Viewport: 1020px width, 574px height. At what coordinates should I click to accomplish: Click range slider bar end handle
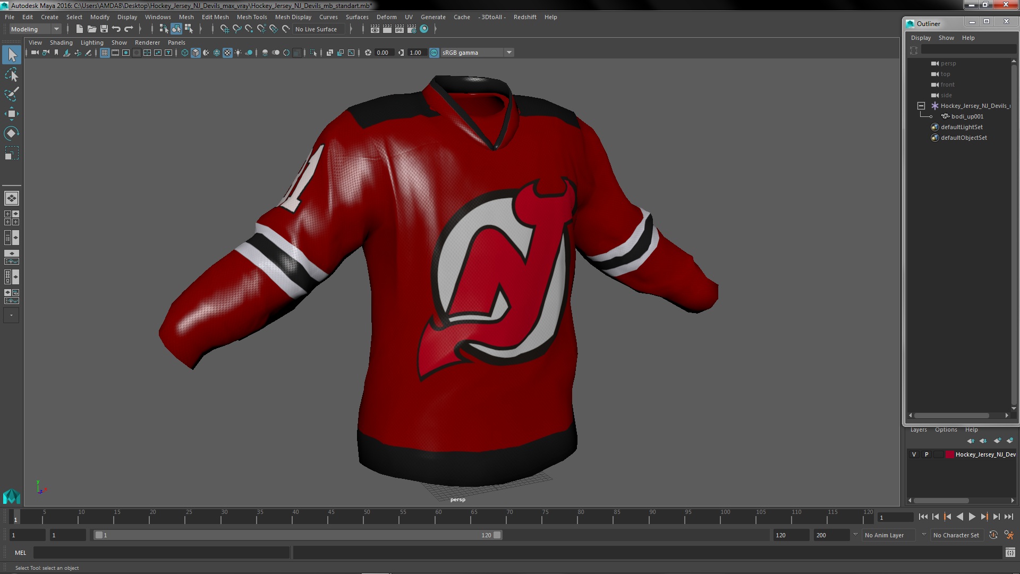(497, 535)
